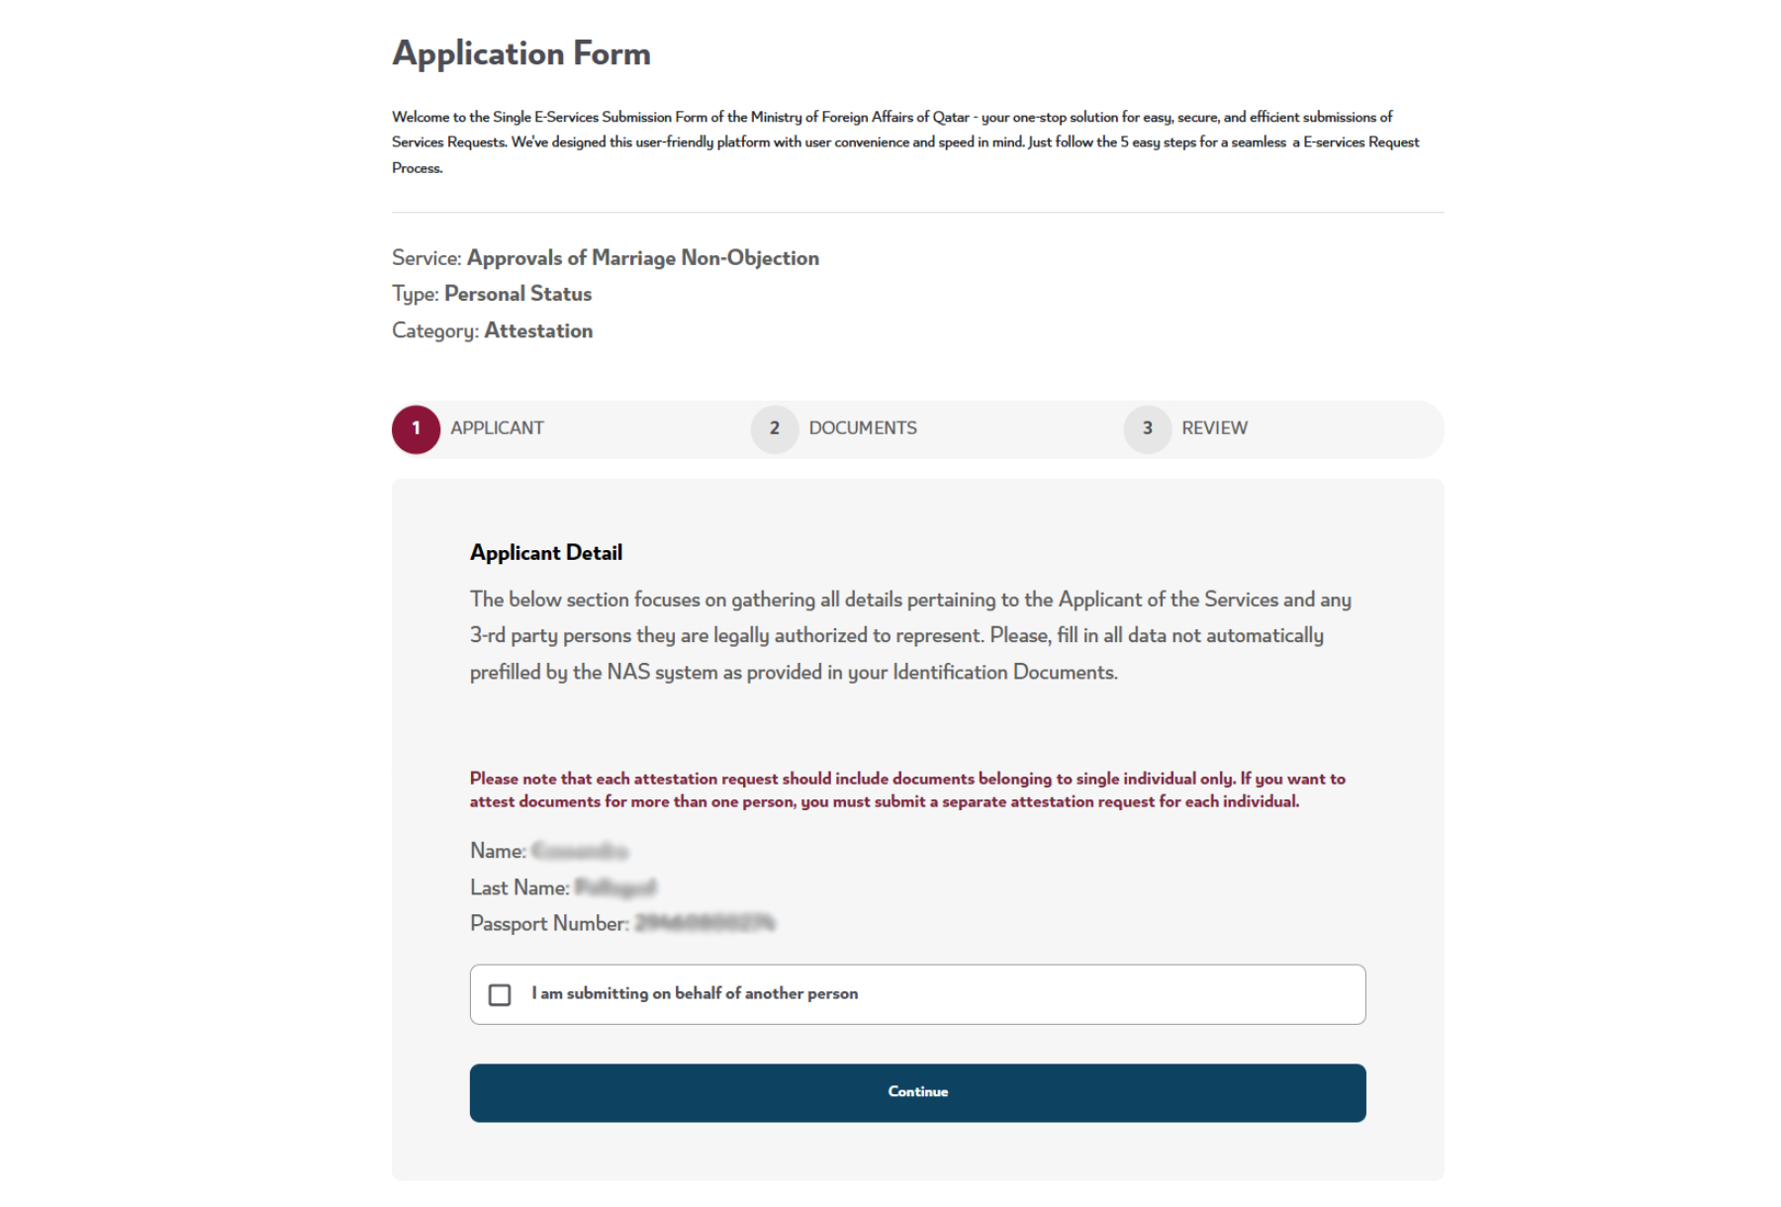Image resolution: width=1781 pixels, height=1207 pixels.
Task: Click the Approvals of Marriage Non-Objection service link
Action: pos(641,258)
